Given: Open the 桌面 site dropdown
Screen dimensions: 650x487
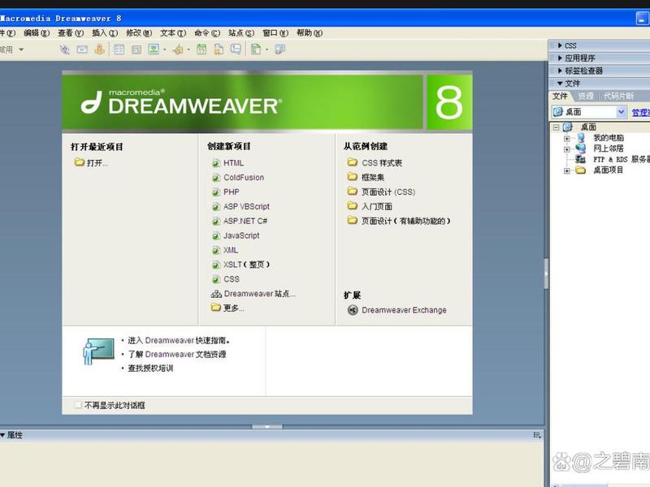Looking at the screenshot, I should (x=621, y=112).
